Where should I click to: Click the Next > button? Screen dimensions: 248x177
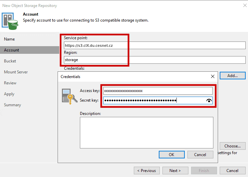point(175,171)
